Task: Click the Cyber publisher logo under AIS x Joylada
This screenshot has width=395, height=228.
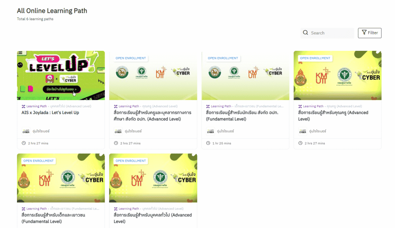Action: point(26,131)
